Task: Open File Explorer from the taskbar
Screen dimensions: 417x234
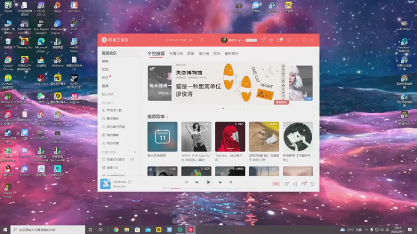Action: click(x=127, y=229)
